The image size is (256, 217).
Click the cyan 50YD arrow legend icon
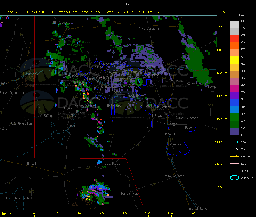[234, 142]
